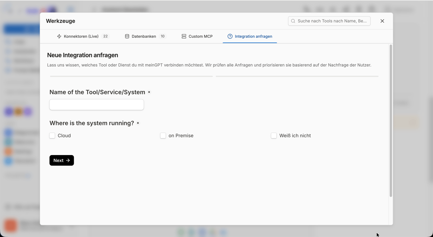433x237 pixels.
Task: Tick the on Premise checkbox
Action: click(163, 135)
